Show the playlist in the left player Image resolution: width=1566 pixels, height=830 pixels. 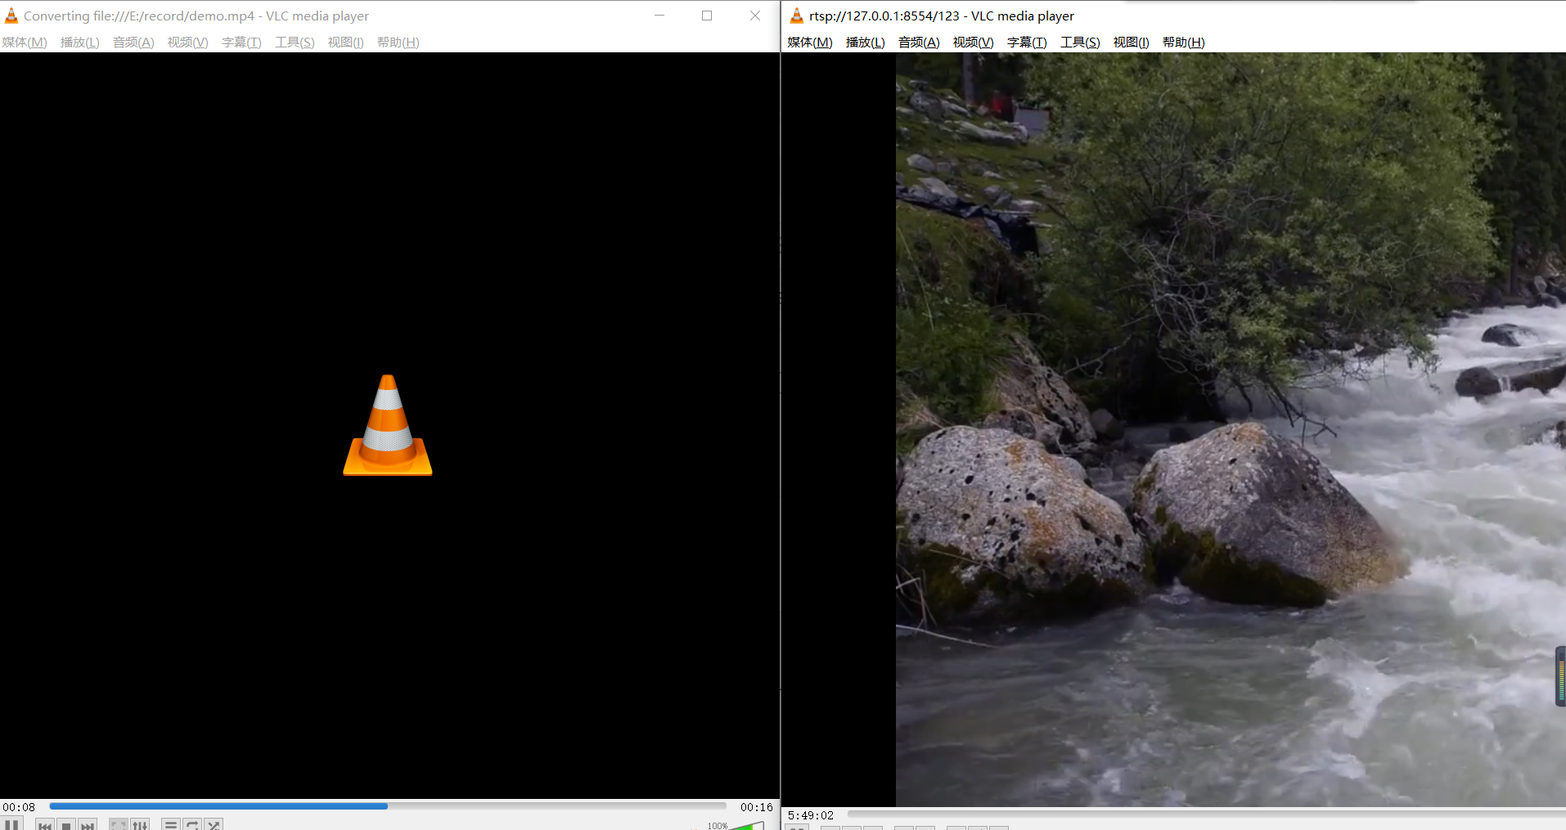171,824
